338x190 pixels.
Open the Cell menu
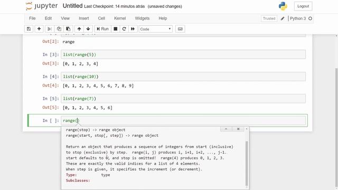pyautogui.click(x=101, y=18)
